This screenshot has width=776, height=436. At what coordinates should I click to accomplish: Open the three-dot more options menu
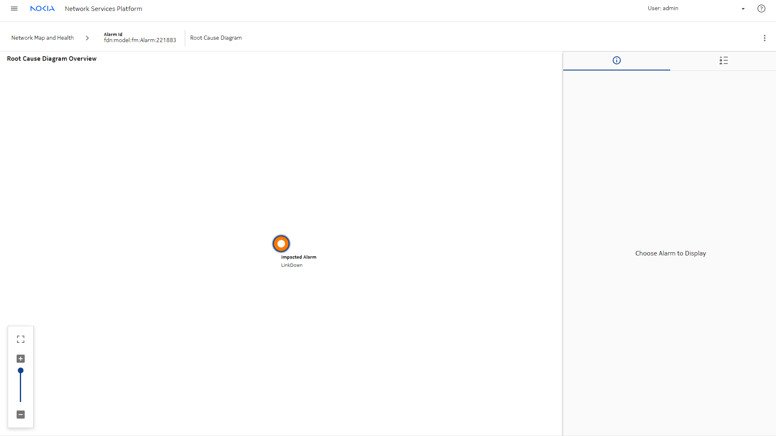pos(764,38)
